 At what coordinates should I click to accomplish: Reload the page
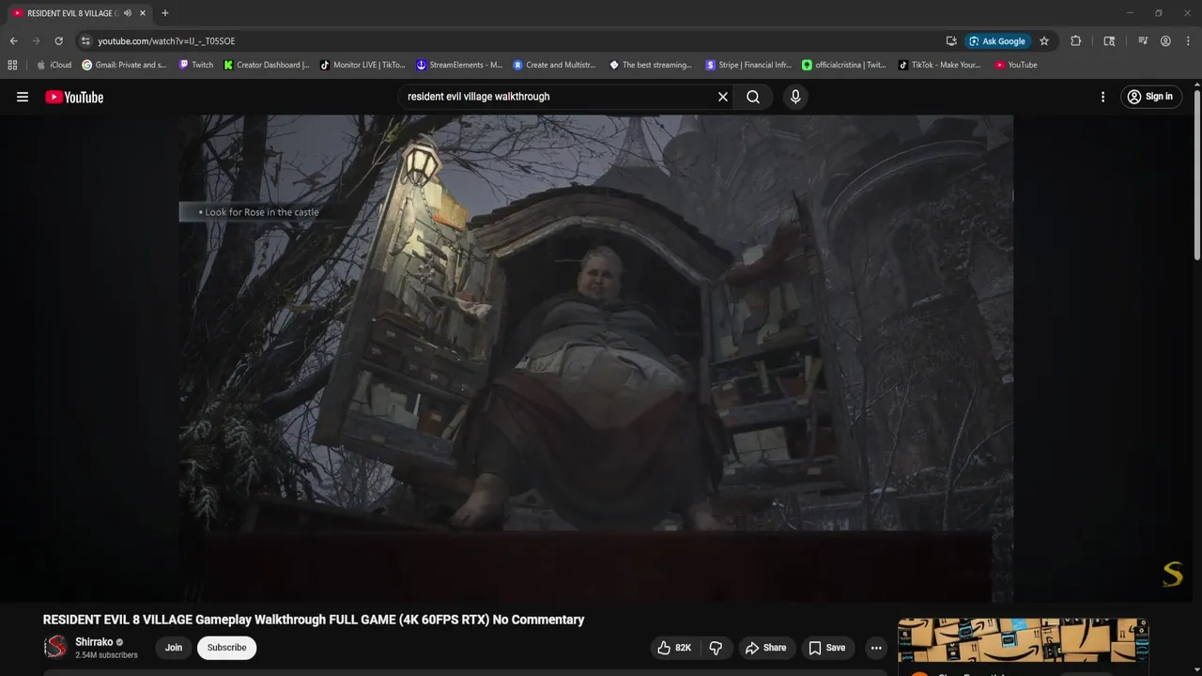[58, 41]
